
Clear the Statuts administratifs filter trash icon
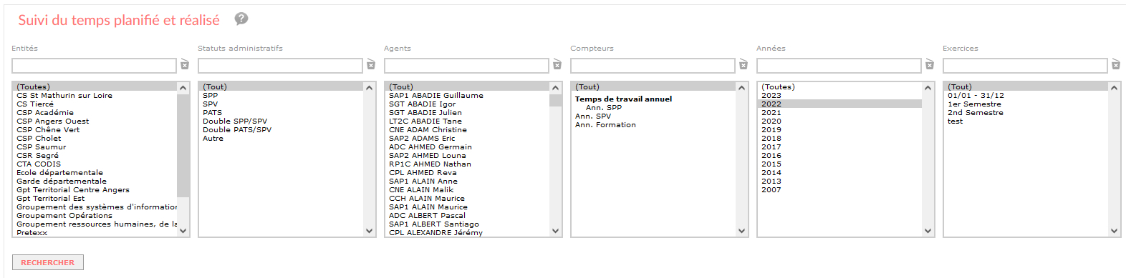pos(370,65)
